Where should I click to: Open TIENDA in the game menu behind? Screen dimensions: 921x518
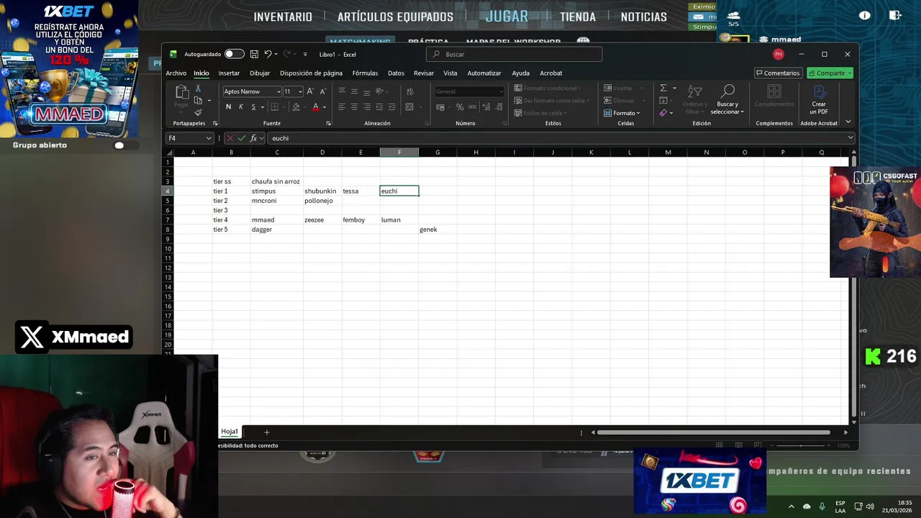[x=578, y=17]
